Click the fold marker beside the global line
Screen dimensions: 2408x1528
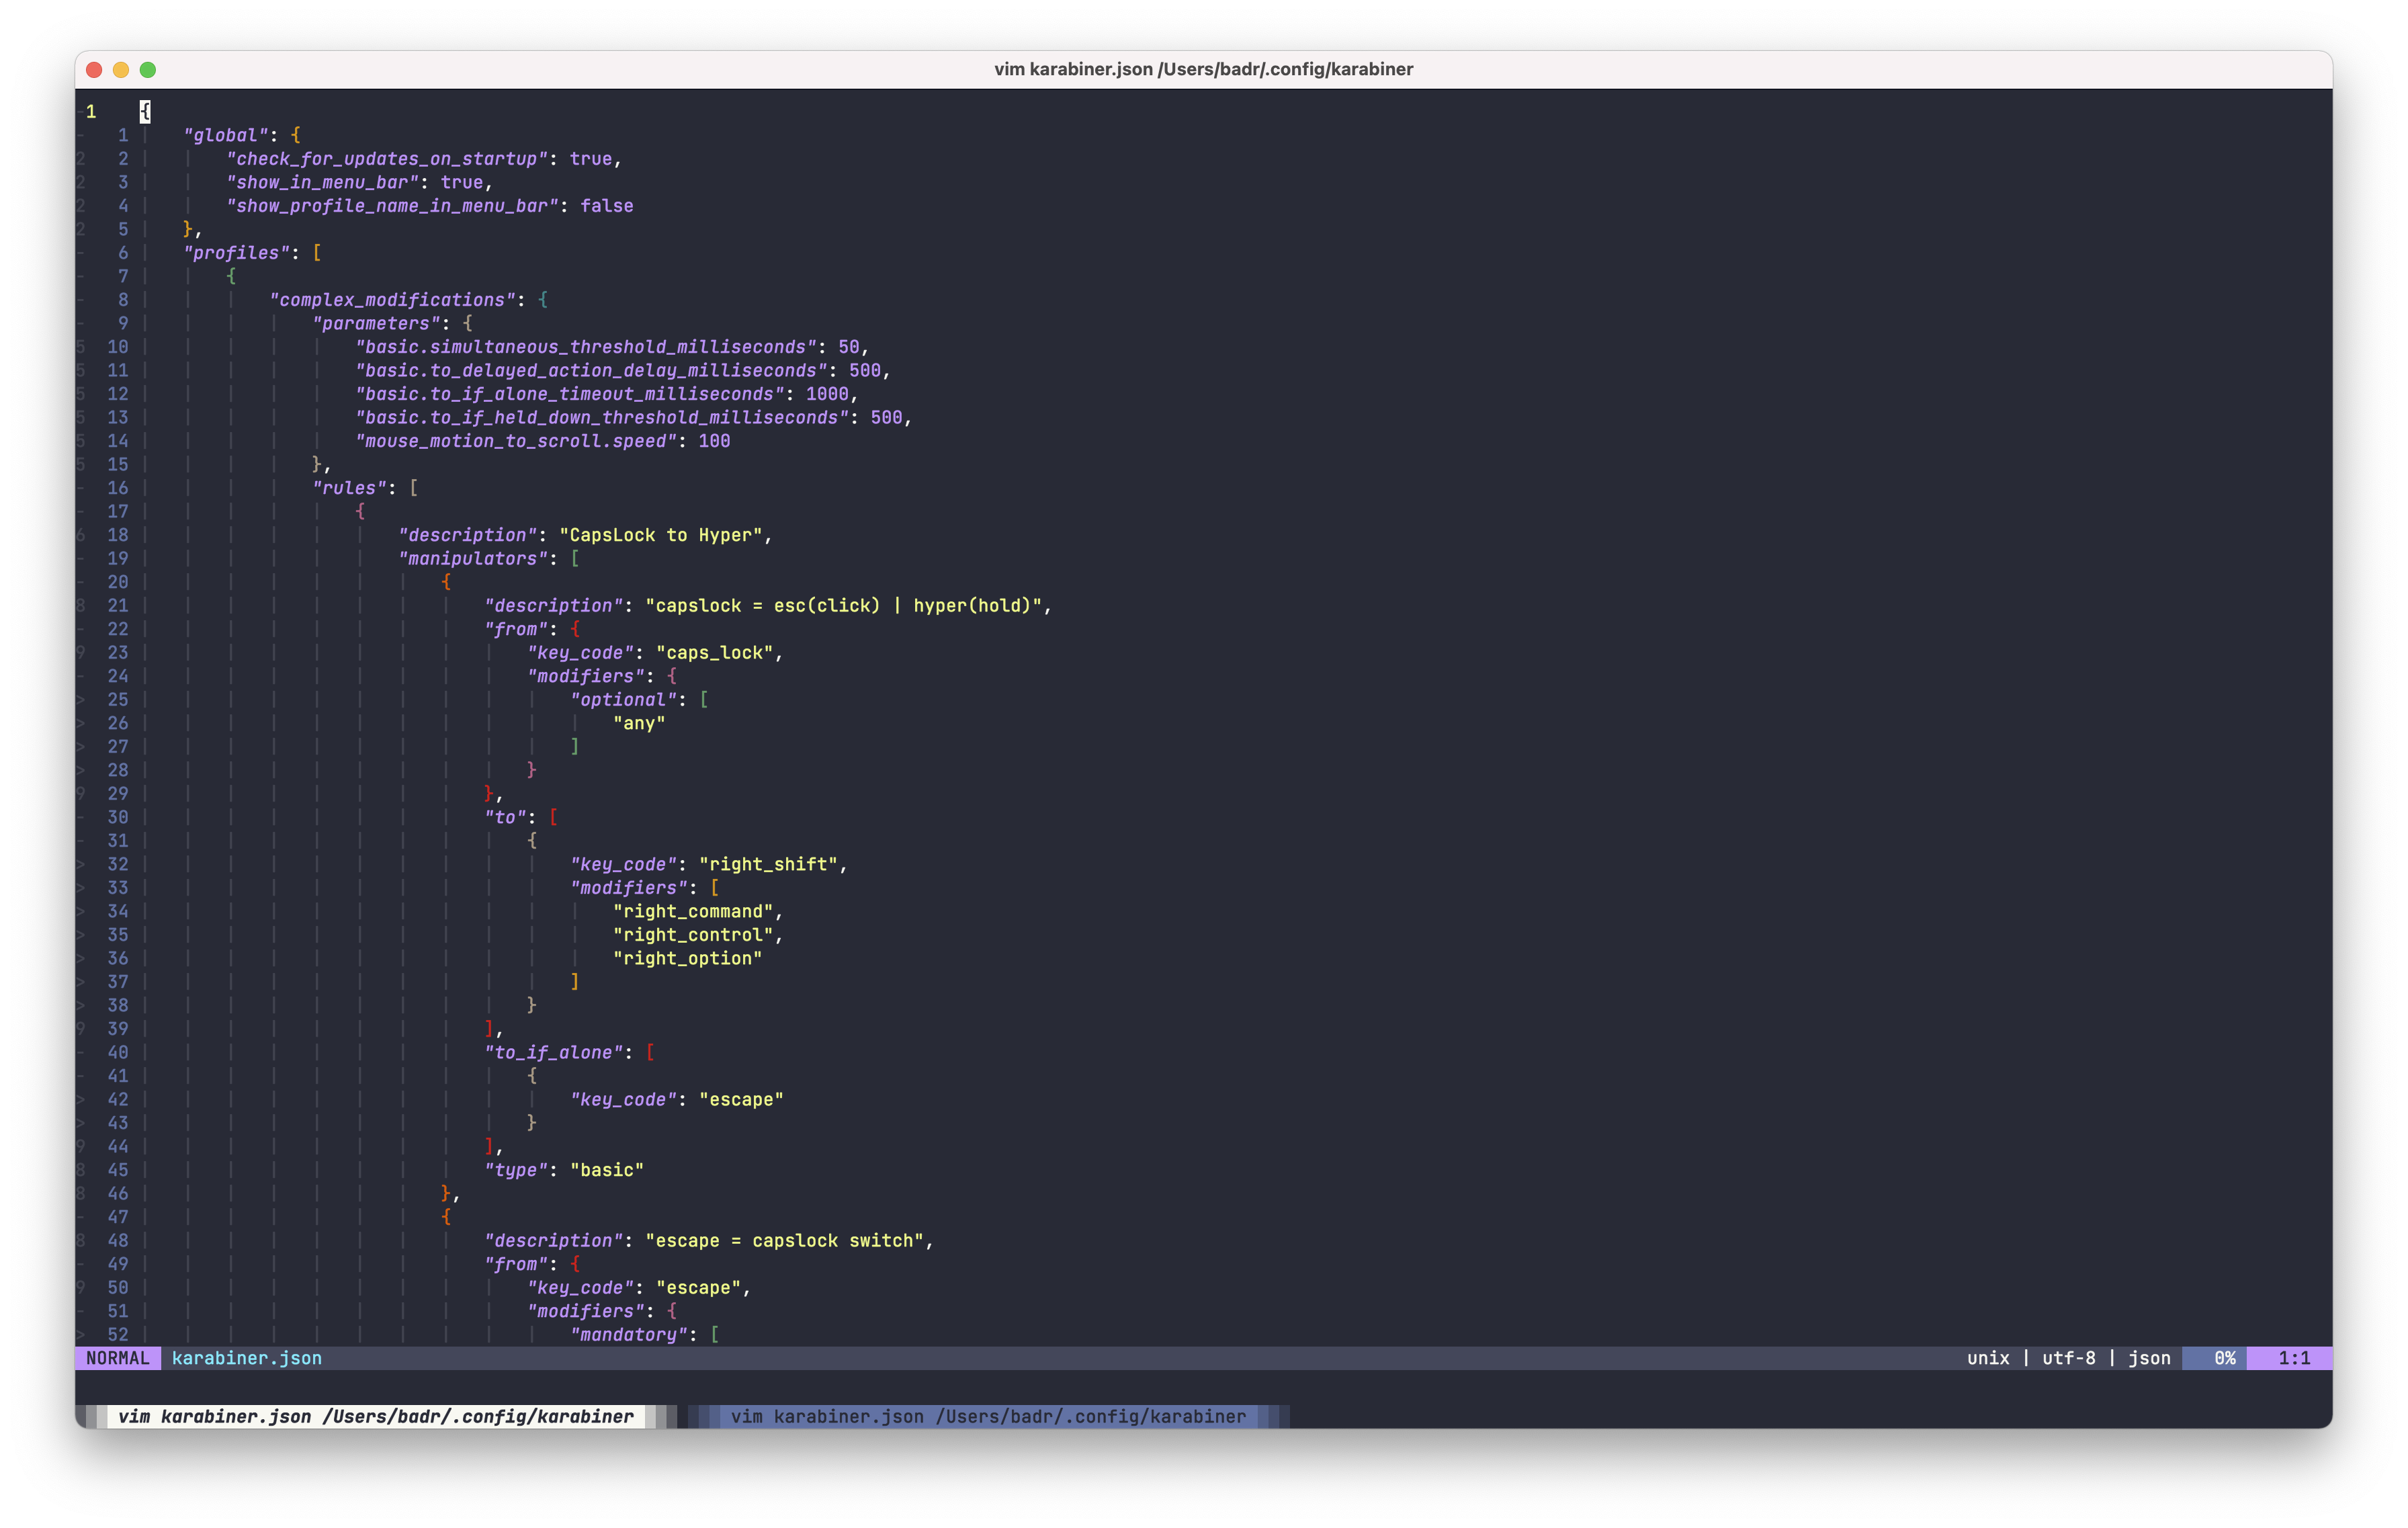click(80, 135)
